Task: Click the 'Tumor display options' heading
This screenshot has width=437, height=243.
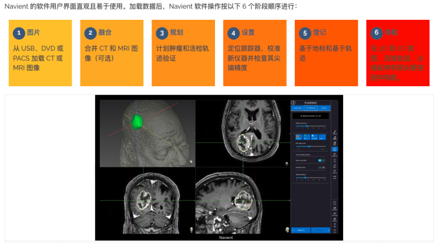Action: coord(302,154)
